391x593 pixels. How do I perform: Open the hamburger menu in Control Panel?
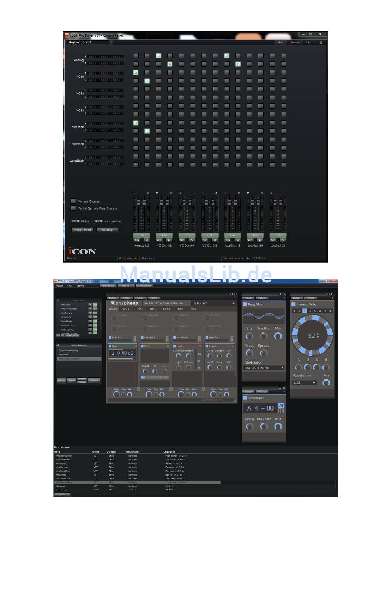point(321,42)
